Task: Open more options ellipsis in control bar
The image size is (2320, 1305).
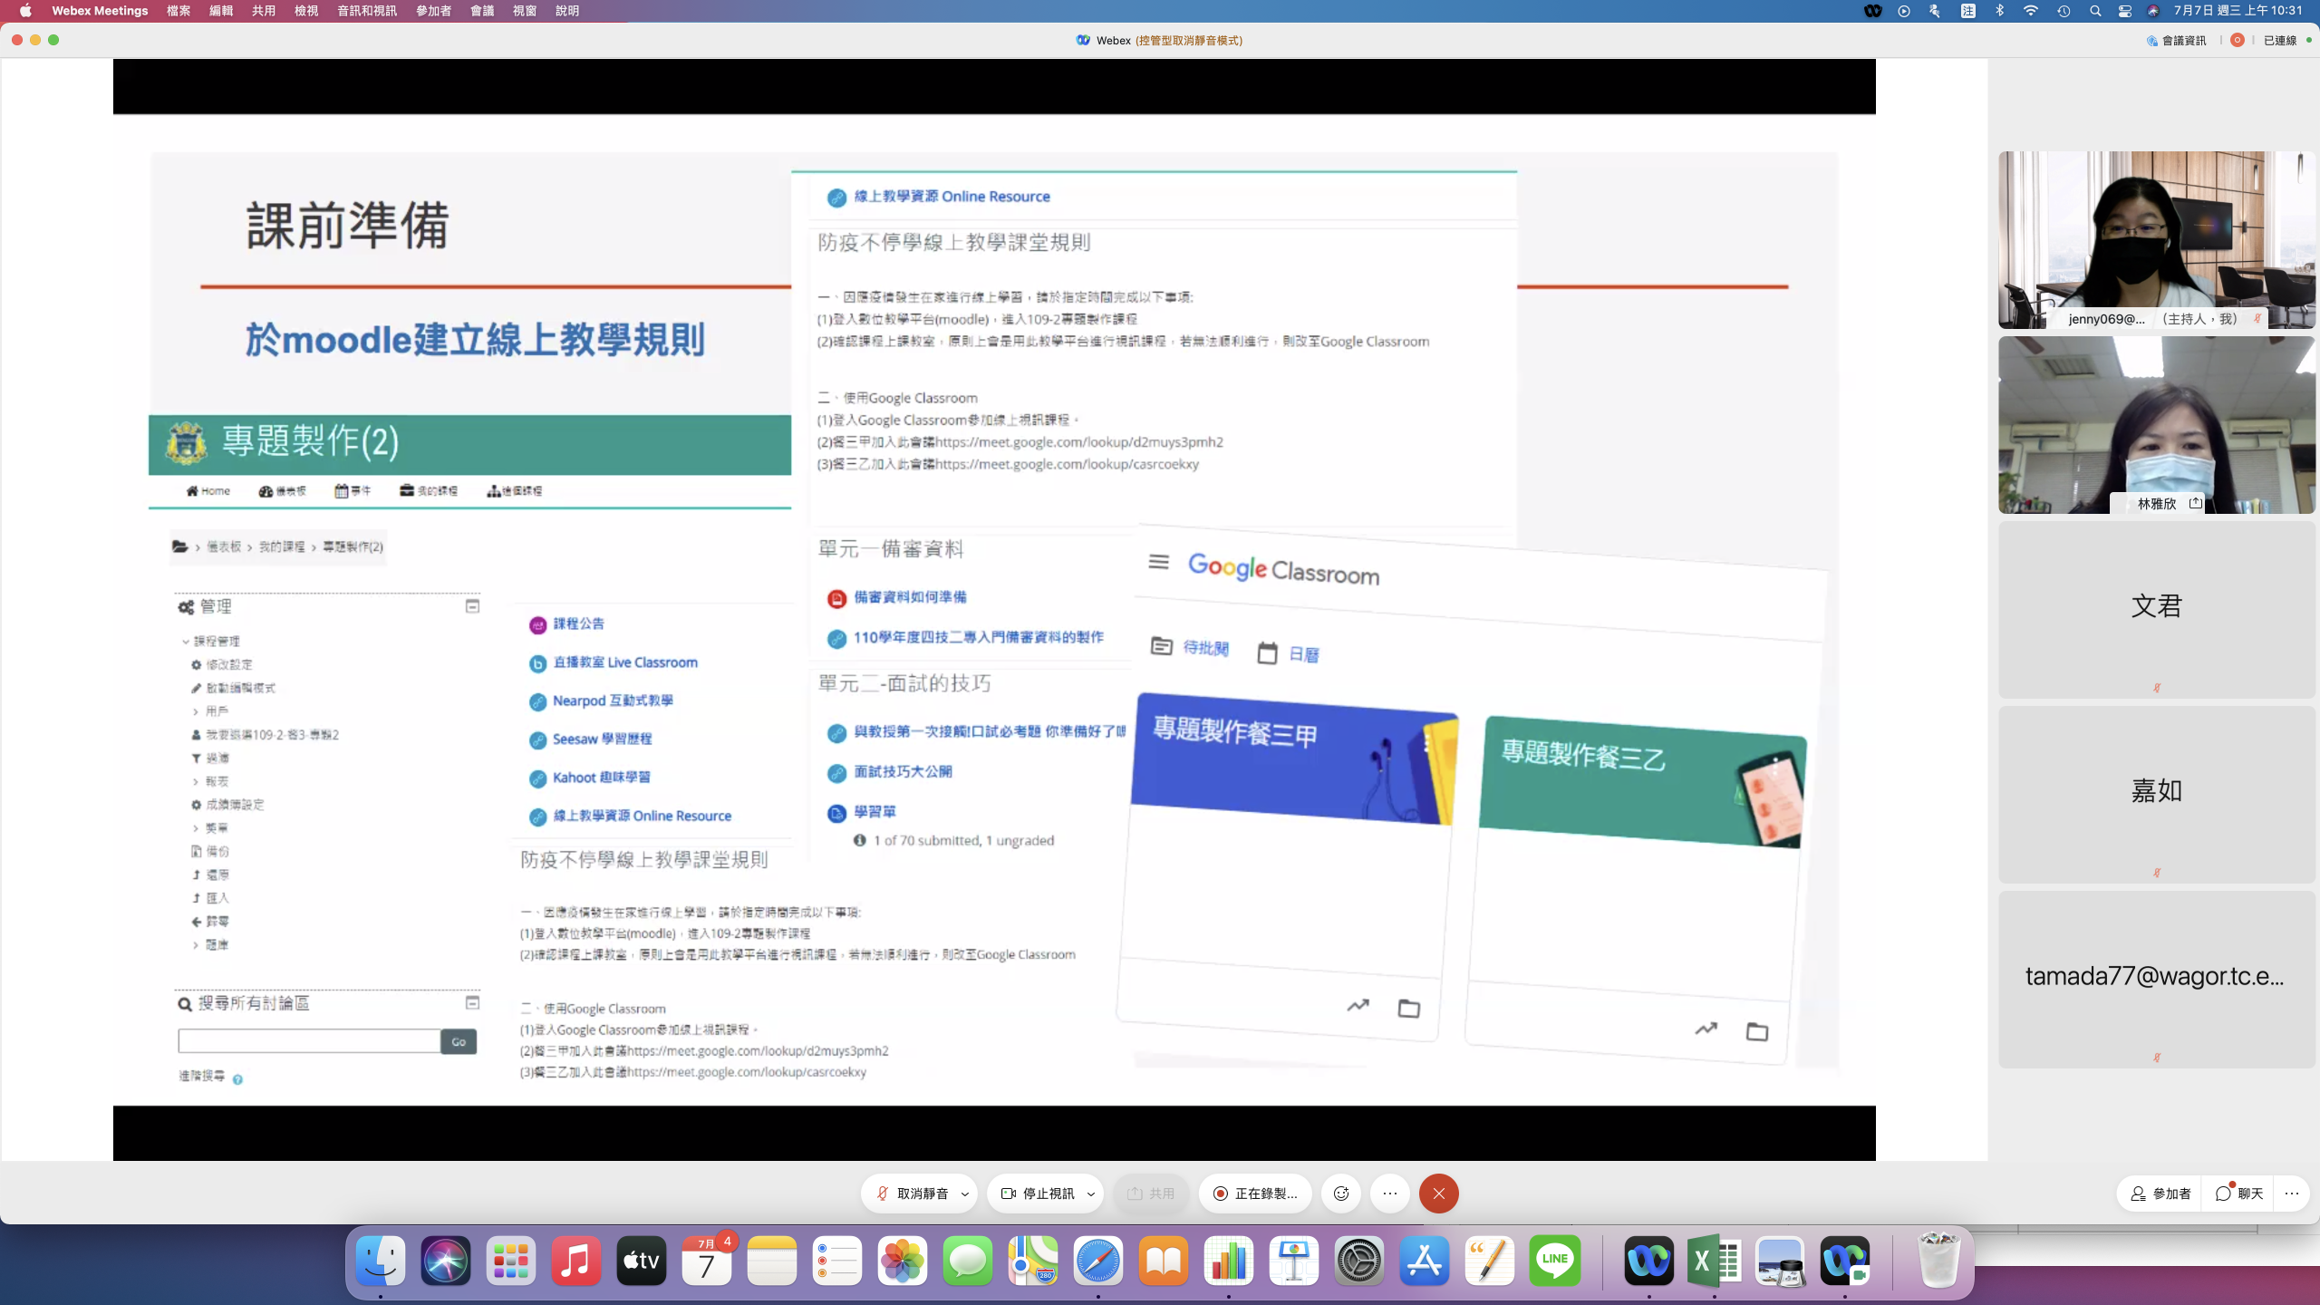Action: coord(1390,1194)
